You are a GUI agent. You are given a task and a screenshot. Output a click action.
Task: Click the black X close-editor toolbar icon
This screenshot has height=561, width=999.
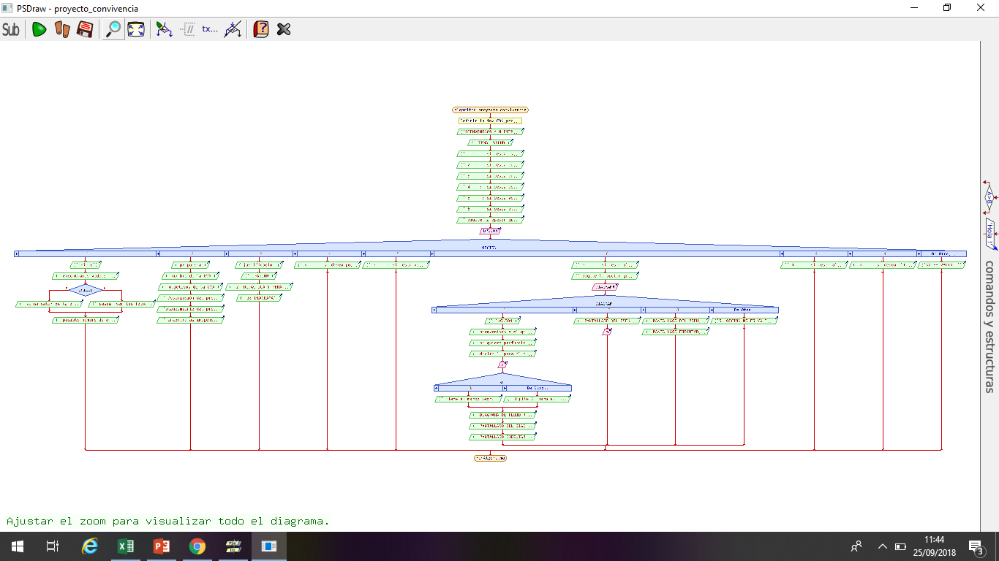[284, 29]
